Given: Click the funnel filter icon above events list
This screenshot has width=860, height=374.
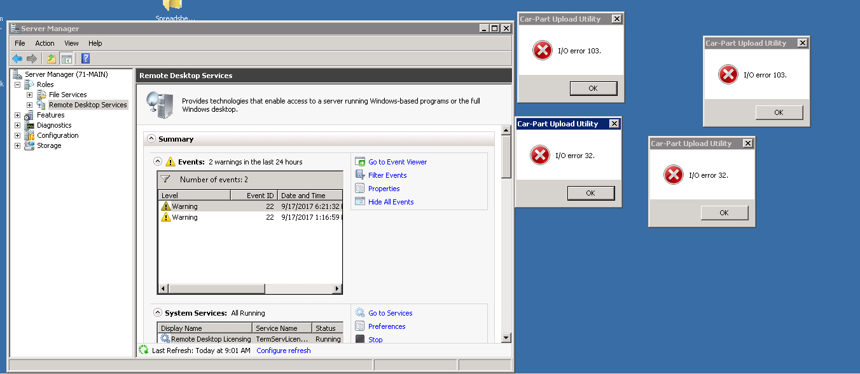Looking at the screenshot, I should coord(165,180).
